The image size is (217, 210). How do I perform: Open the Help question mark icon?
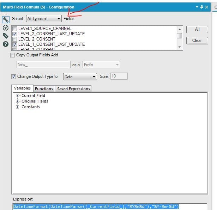(6, 44)
